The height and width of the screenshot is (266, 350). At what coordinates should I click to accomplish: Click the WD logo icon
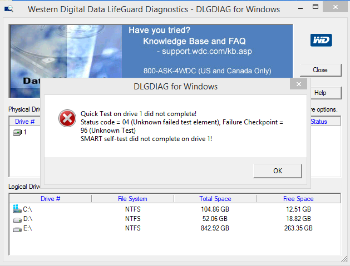(x=321, y=40)
